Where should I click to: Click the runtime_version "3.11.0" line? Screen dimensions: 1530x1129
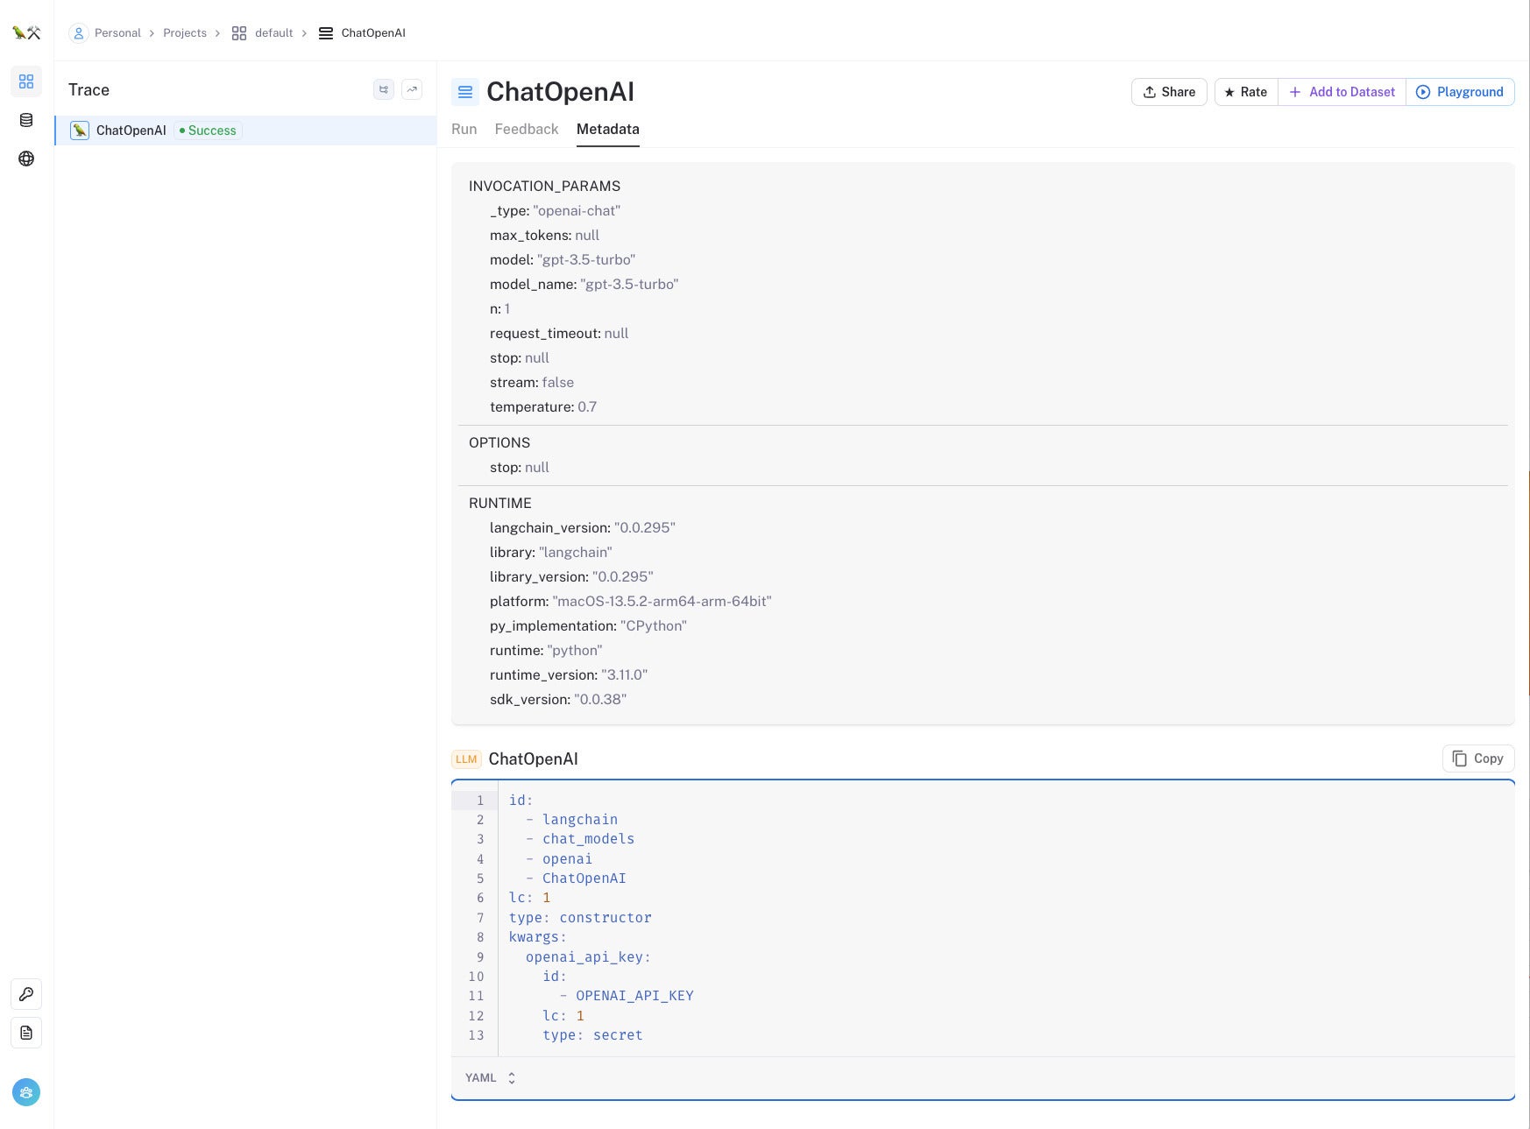(x=569, y=674)
